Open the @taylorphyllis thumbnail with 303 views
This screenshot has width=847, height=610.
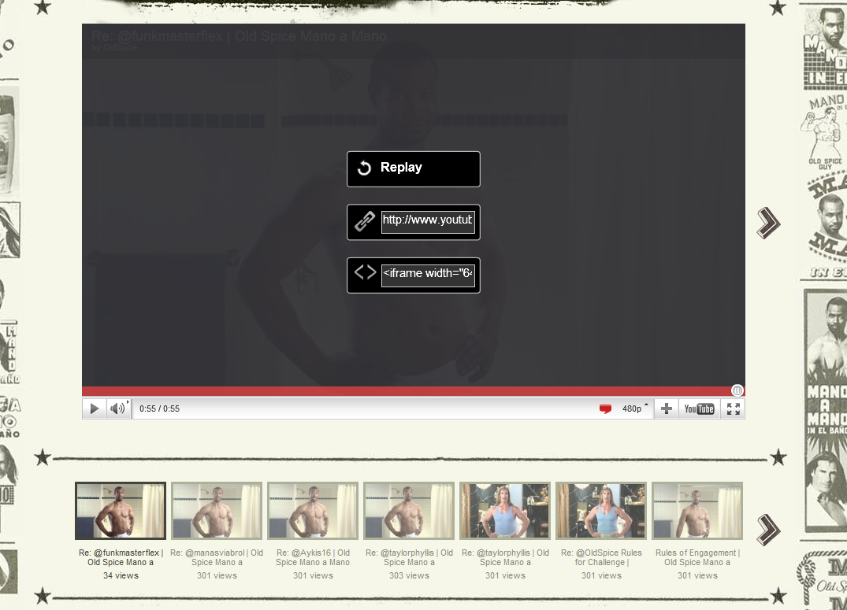[x=409, y=511]
